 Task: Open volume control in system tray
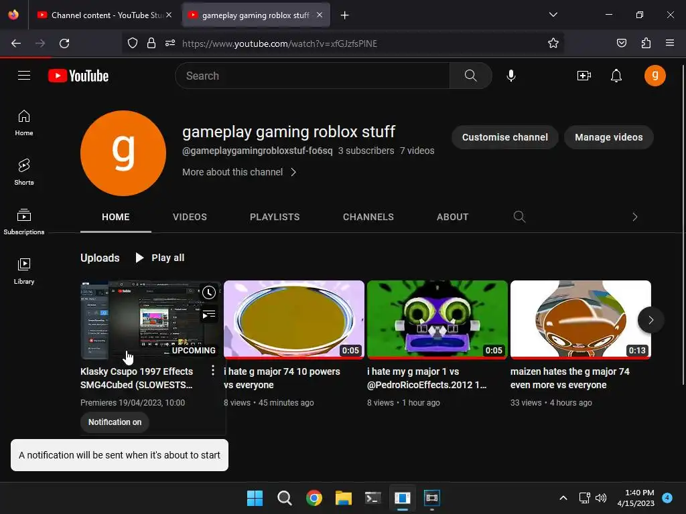point(601,498)
